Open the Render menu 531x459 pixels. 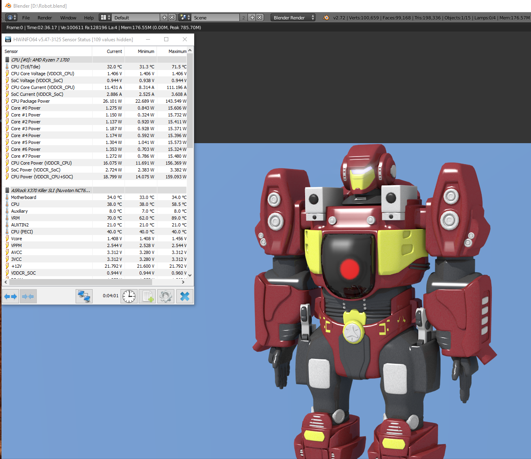[x=44, y=18]
